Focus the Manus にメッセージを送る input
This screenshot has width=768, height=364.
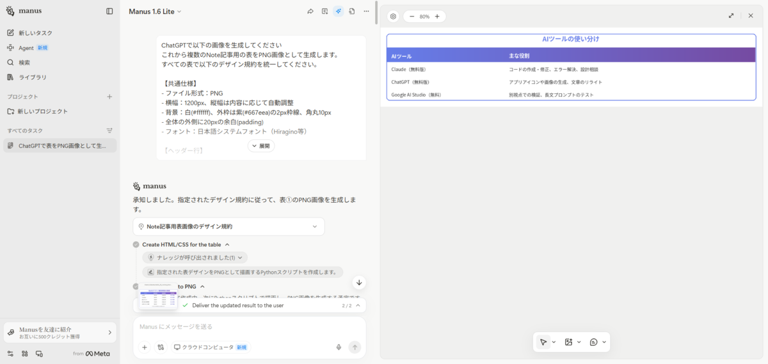pos(250,327)
